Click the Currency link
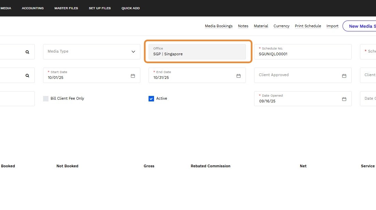Screen dimensions: 376x210 click(x=281, y=26)
